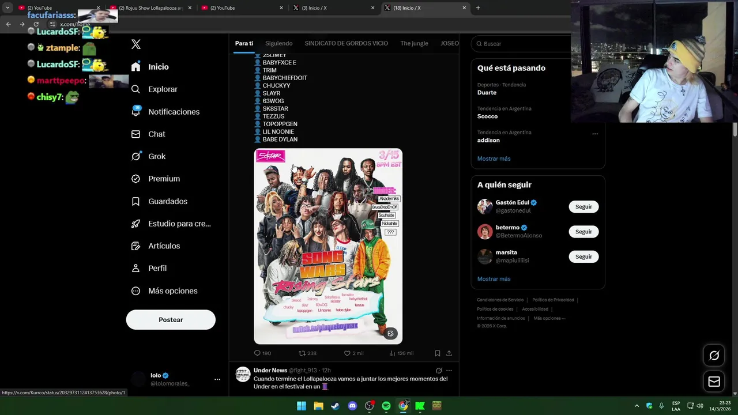Image resolution: width=738 pixels, height=415 pixels.
Task: Share the Song Wars post
Action: pos(449,353)
